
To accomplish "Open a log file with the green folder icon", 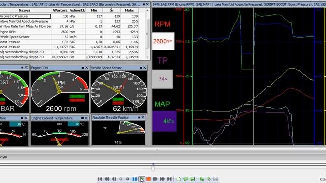I will pos(185,179).
